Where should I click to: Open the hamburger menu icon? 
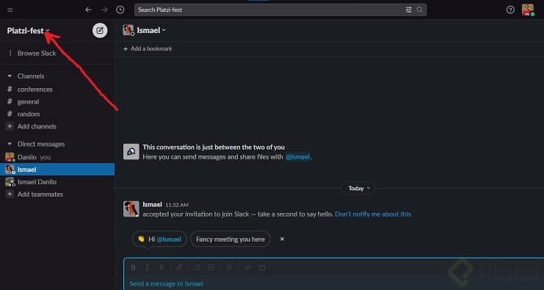coord(10,10)
